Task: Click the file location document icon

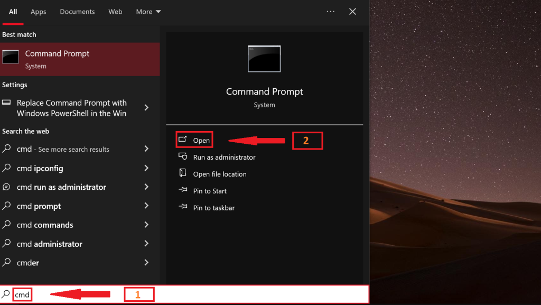Action: [183, 173]
